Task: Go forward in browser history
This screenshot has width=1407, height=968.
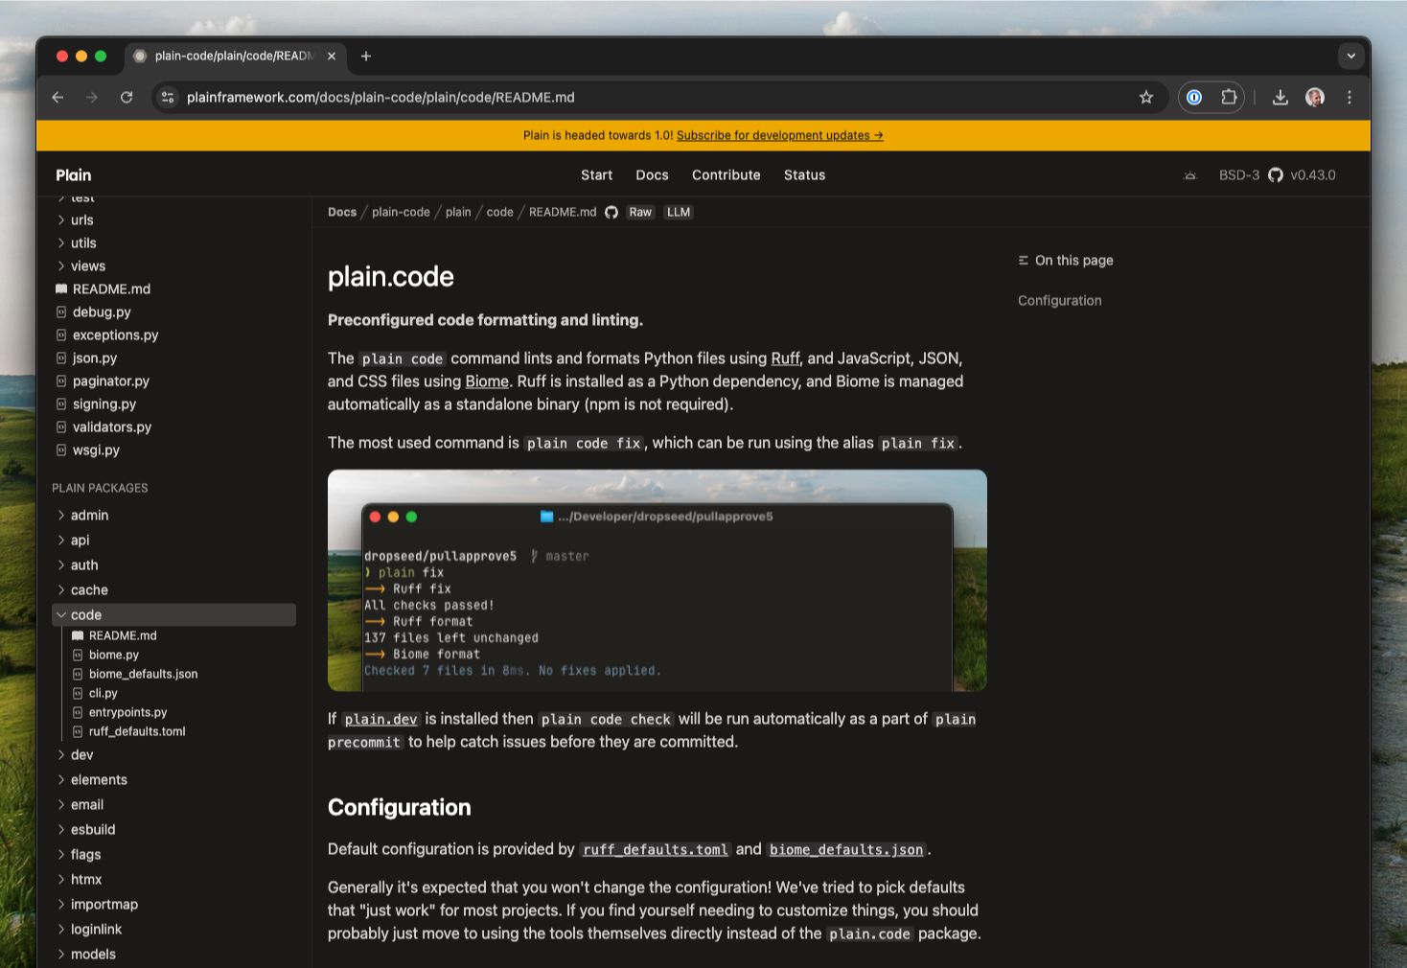Action: coord(92,97)
